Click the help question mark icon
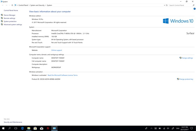 tap(194, 9)
